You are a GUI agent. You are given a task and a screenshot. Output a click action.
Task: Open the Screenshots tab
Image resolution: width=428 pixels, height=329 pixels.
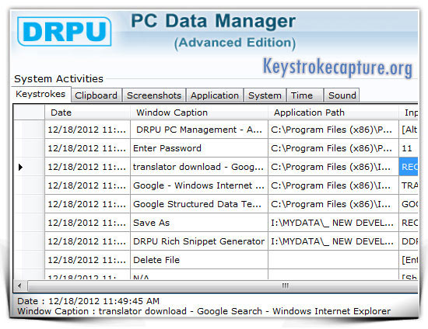154,95
